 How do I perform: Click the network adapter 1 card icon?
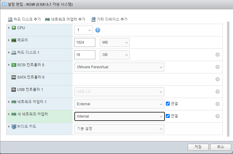[14, 102]
